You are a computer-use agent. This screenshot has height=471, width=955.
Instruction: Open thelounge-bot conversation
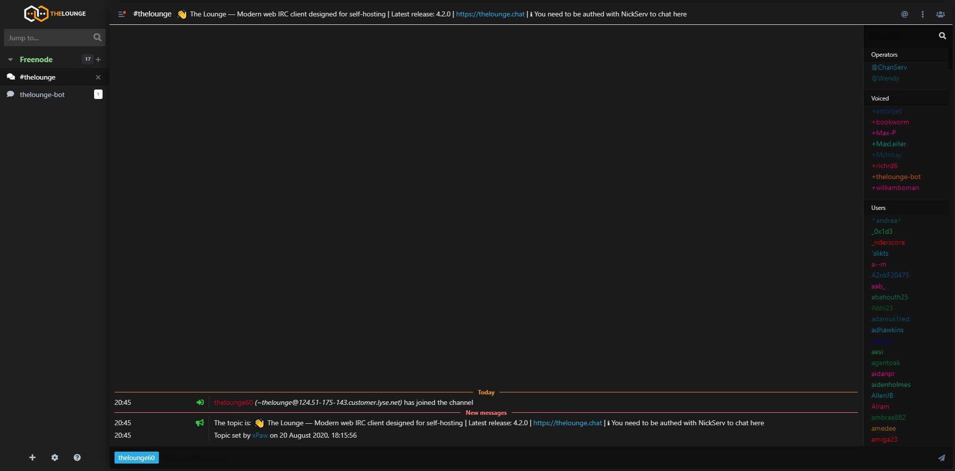[x=42, y=94]
